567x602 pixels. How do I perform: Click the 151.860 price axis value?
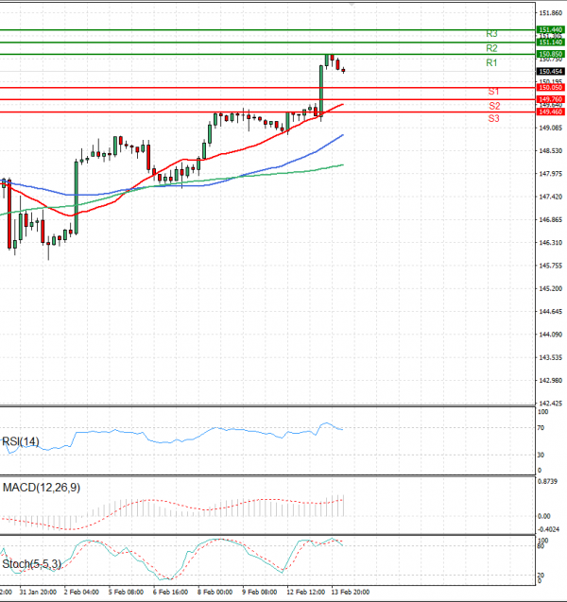[x=551, y=13]
